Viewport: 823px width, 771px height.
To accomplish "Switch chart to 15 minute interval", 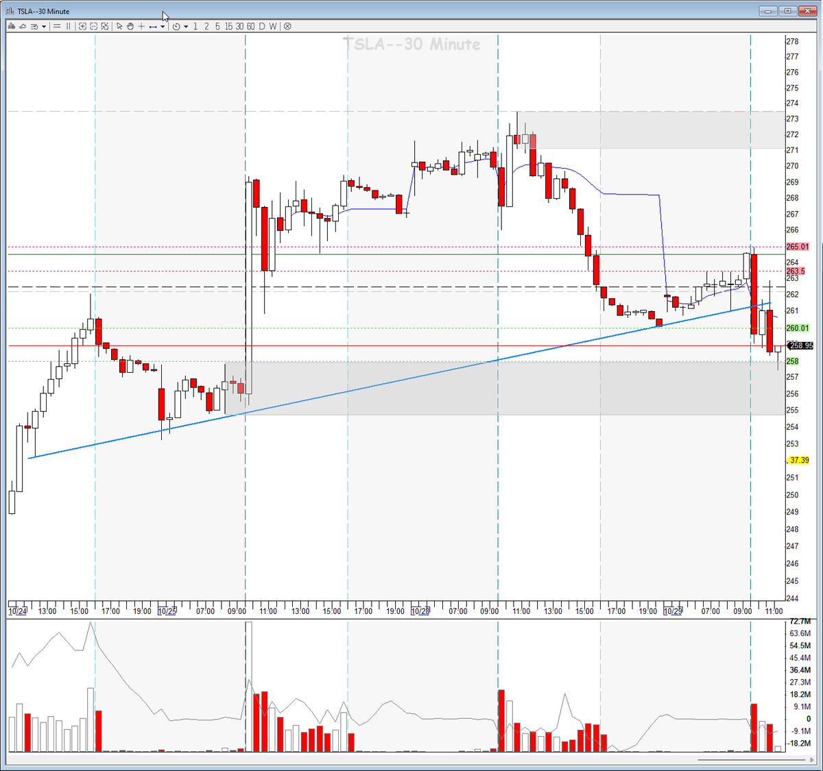I will [228, 26].
